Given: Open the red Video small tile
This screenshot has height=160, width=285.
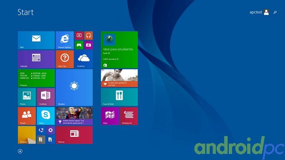Looking at the screenshot, I should point(79,35).
